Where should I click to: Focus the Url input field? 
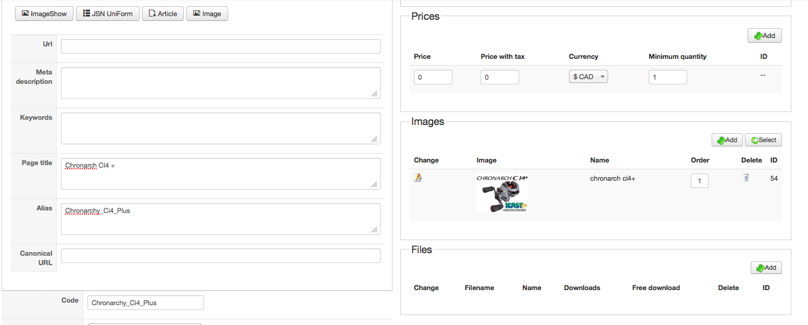[x=220, y=46]
